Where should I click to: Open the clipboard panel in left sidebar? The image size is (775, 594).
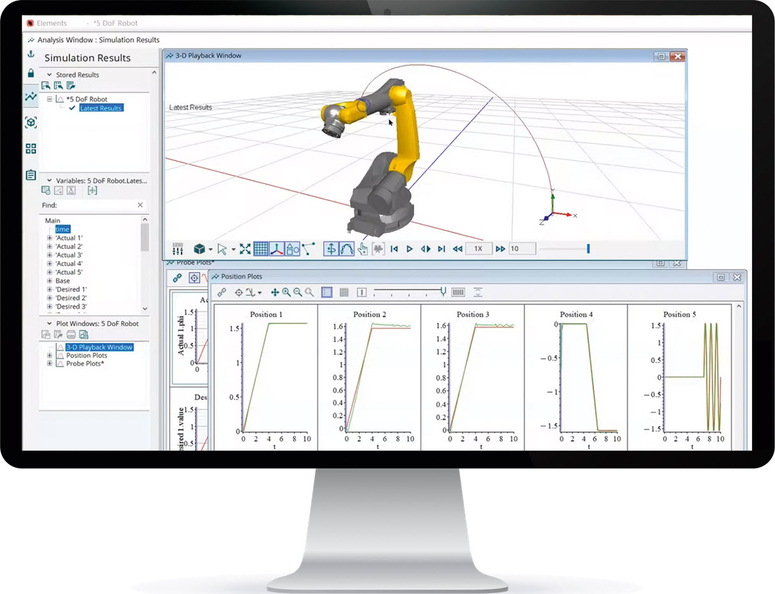coord(31,175)
